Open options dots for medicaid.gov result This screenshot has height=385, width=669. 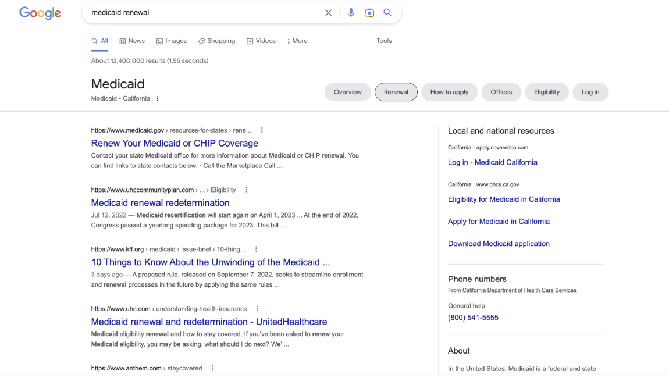262,130
